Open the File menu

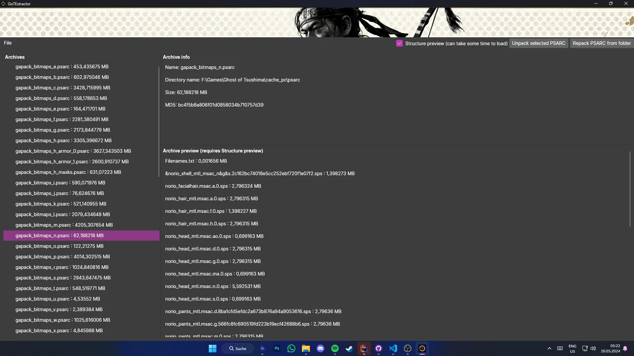click(8, 43)
